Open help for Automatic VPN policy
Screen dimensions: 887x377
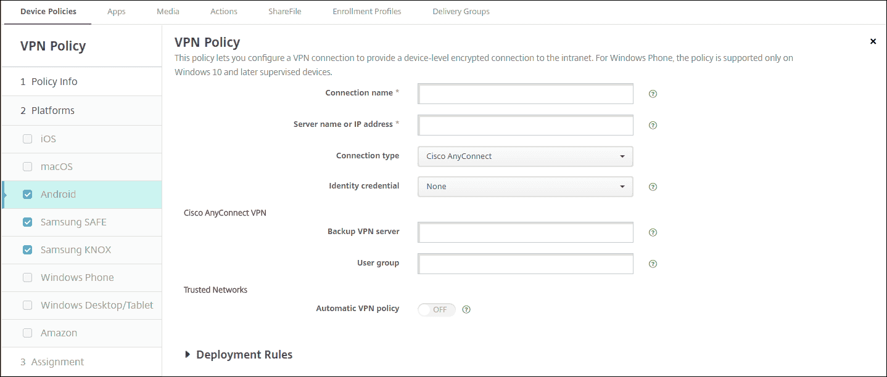point(466,310)
